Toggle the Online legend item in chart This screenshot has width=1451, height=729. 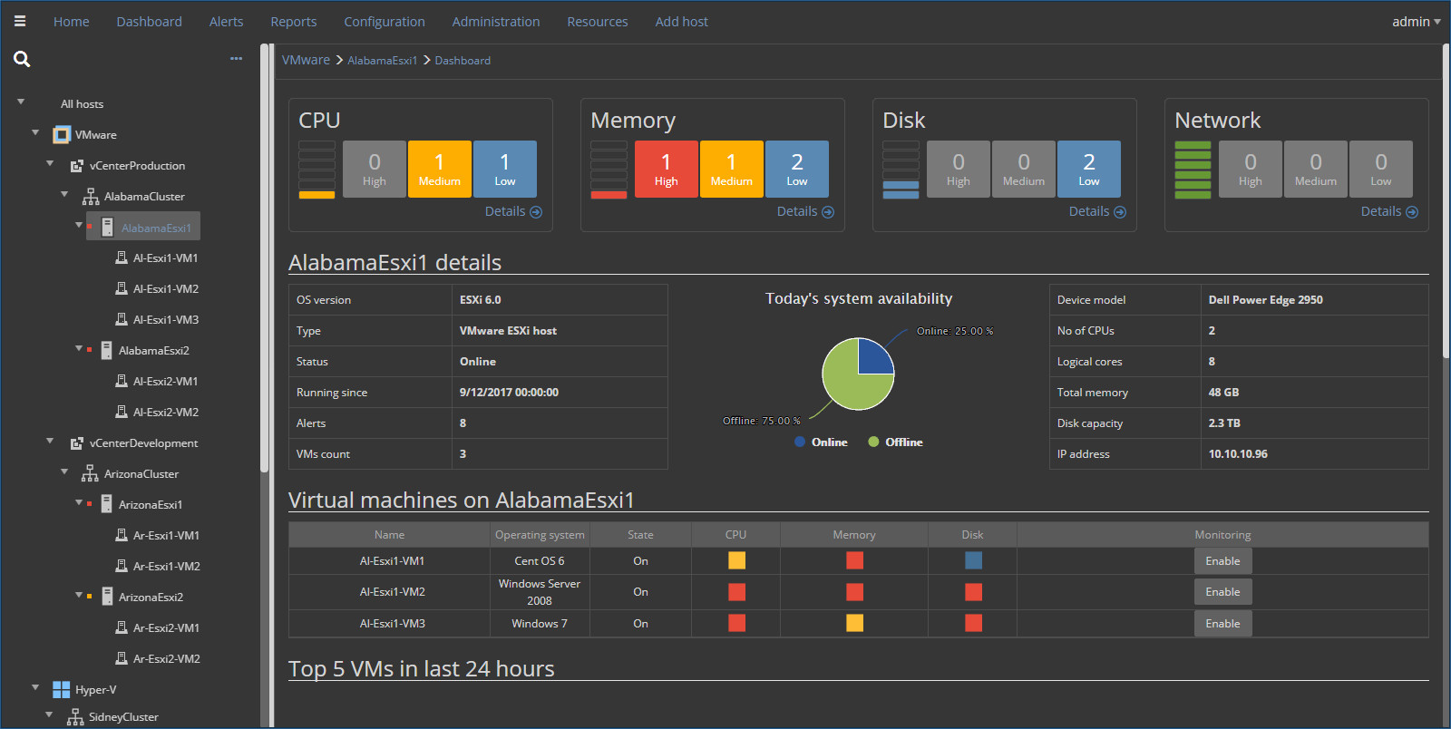(821, 442)
